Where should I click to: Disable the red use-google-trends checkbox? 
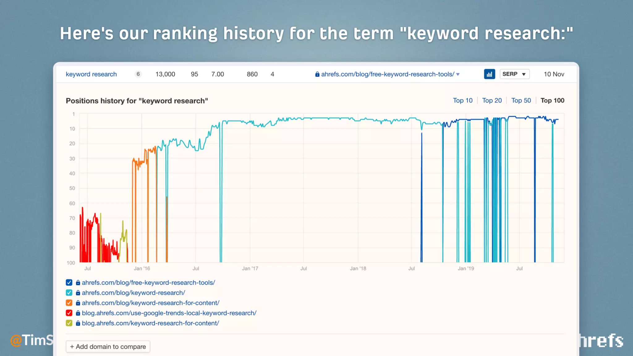[69, 313]
